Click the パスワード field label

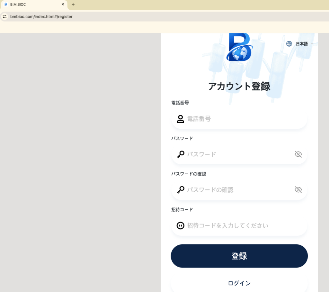182,138
